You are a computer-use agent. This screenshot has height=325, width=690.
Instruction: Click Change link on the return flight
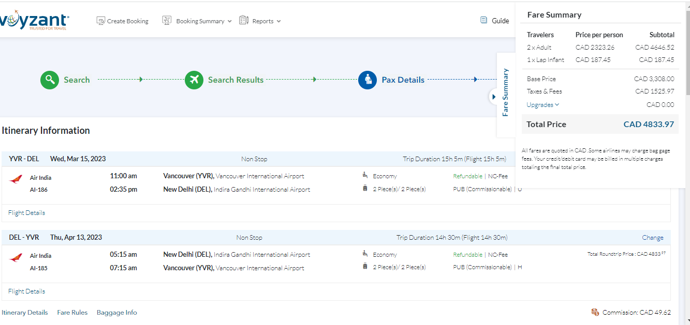tap(652, 238)
